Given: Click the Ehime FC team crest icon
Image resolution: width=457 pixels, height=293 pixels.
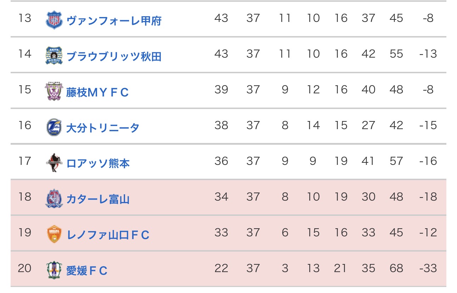Looking at the screenshot, I should (x=54, y=270).
